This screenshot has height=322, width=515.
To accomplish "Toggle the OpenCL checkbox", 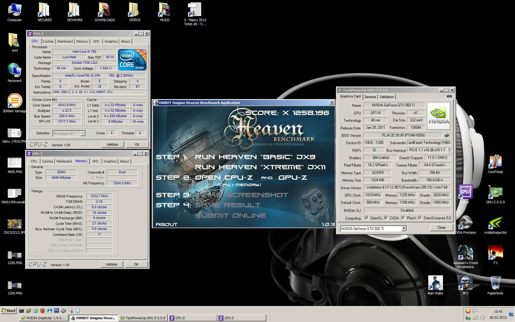I will pos(367,218).
